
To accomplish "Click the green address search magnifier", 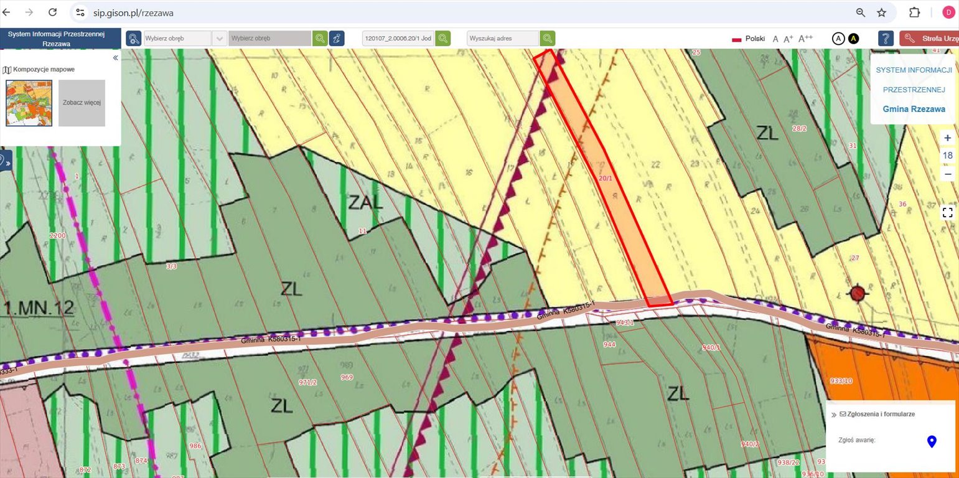I will click(548, 39).
